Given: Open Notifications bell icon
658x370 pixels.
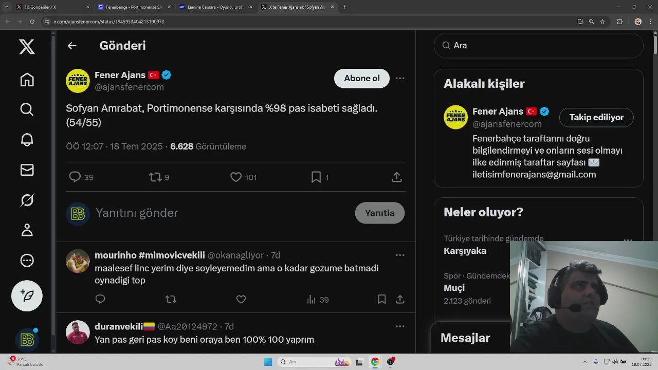Looking at the screenshot, I should coord(27,139).
